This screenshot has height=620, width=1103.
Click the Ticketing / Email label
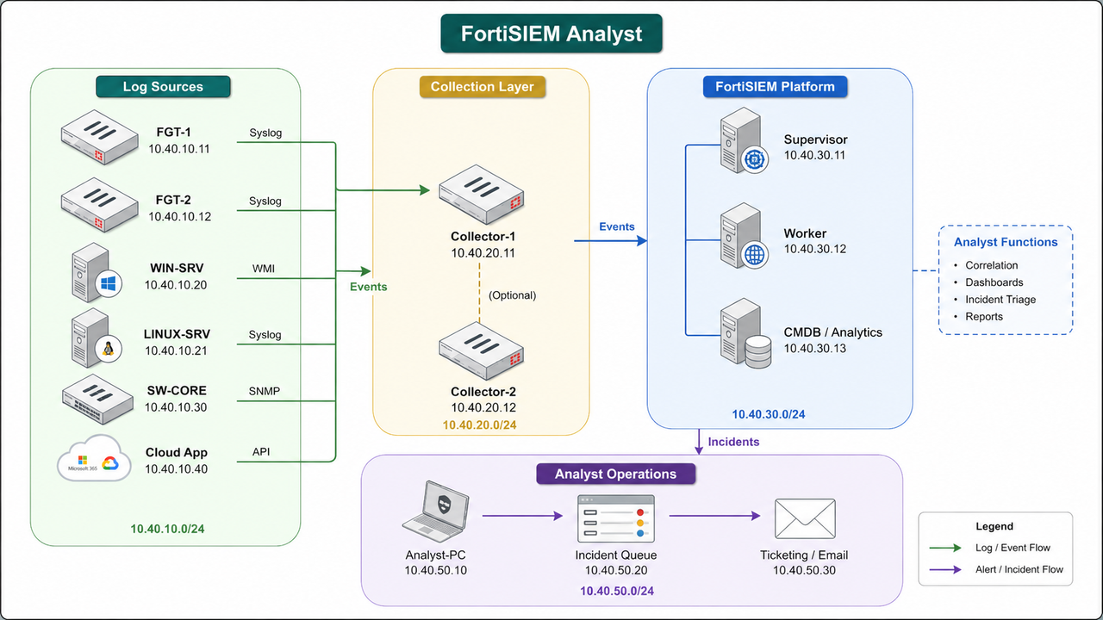point(804,555)
